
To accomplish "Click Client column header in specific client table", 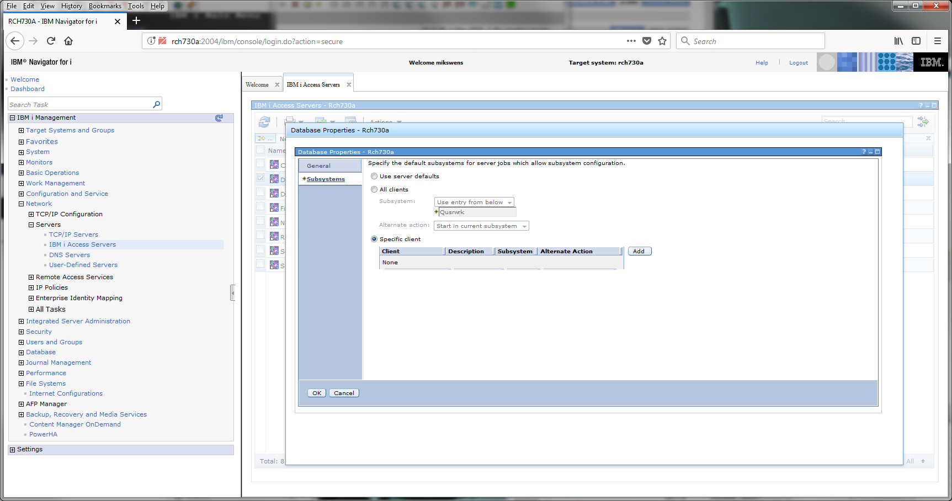I will pyautogui.click(x=412, y=251).
